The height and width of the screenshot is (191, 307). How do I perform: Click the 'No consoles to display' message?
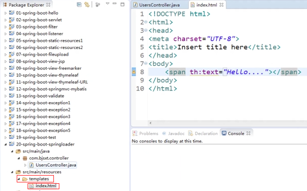point(167,141)
